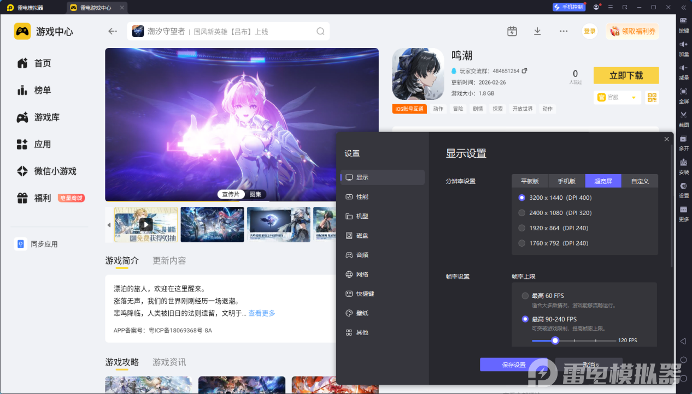Image resolution: width=692 pixels, height=394 pixels.
Task: Open 机型 settings category
Action: coord(383,216)
